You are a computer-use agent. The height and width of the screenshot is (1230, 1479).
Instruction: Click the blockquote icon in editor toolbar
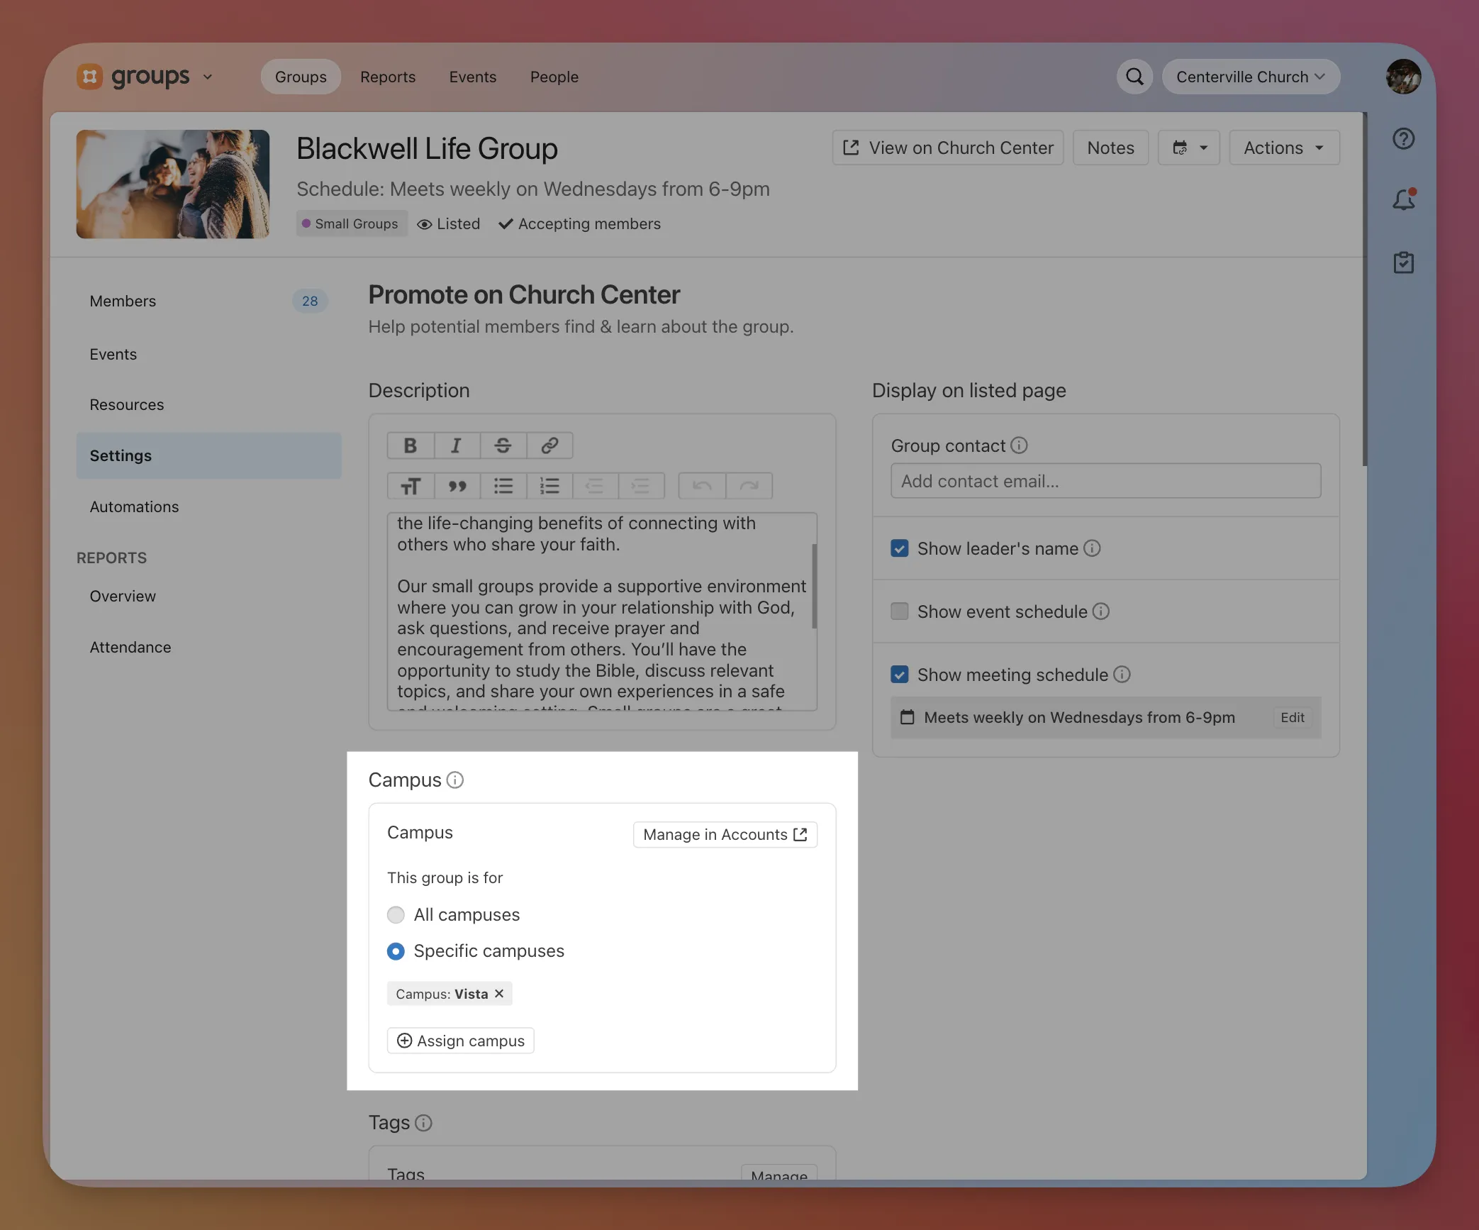[457, 486]
